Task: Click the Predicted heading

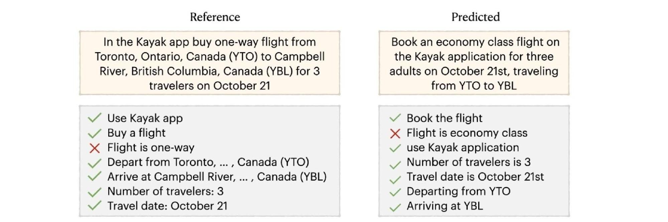Action: tap(475, 17)
